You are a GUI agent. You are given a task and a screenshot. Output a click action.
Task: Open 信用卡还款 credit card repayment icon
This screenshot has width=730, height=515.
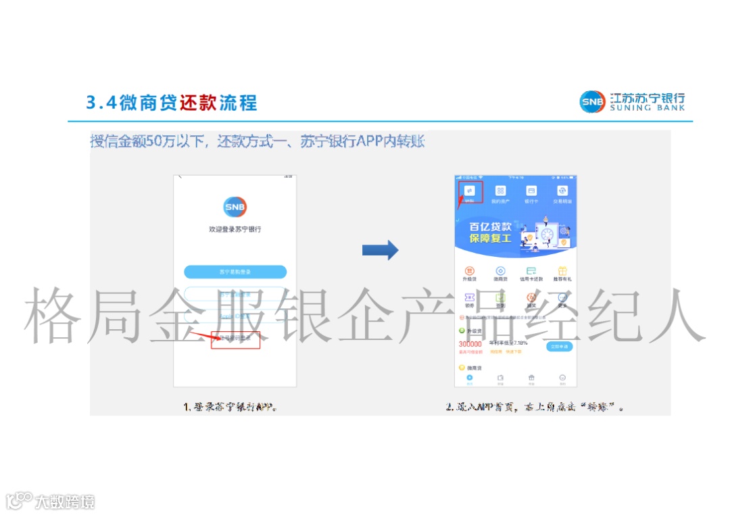(x=531, y=273)
